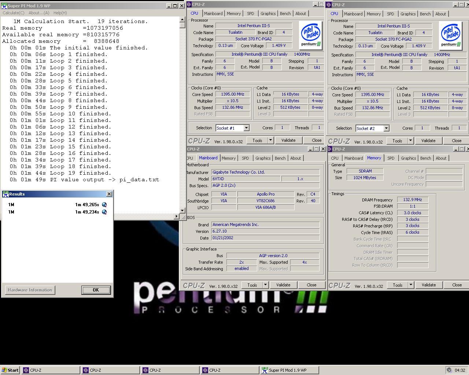Click Hardware Information button in Results

click(30, 290)
